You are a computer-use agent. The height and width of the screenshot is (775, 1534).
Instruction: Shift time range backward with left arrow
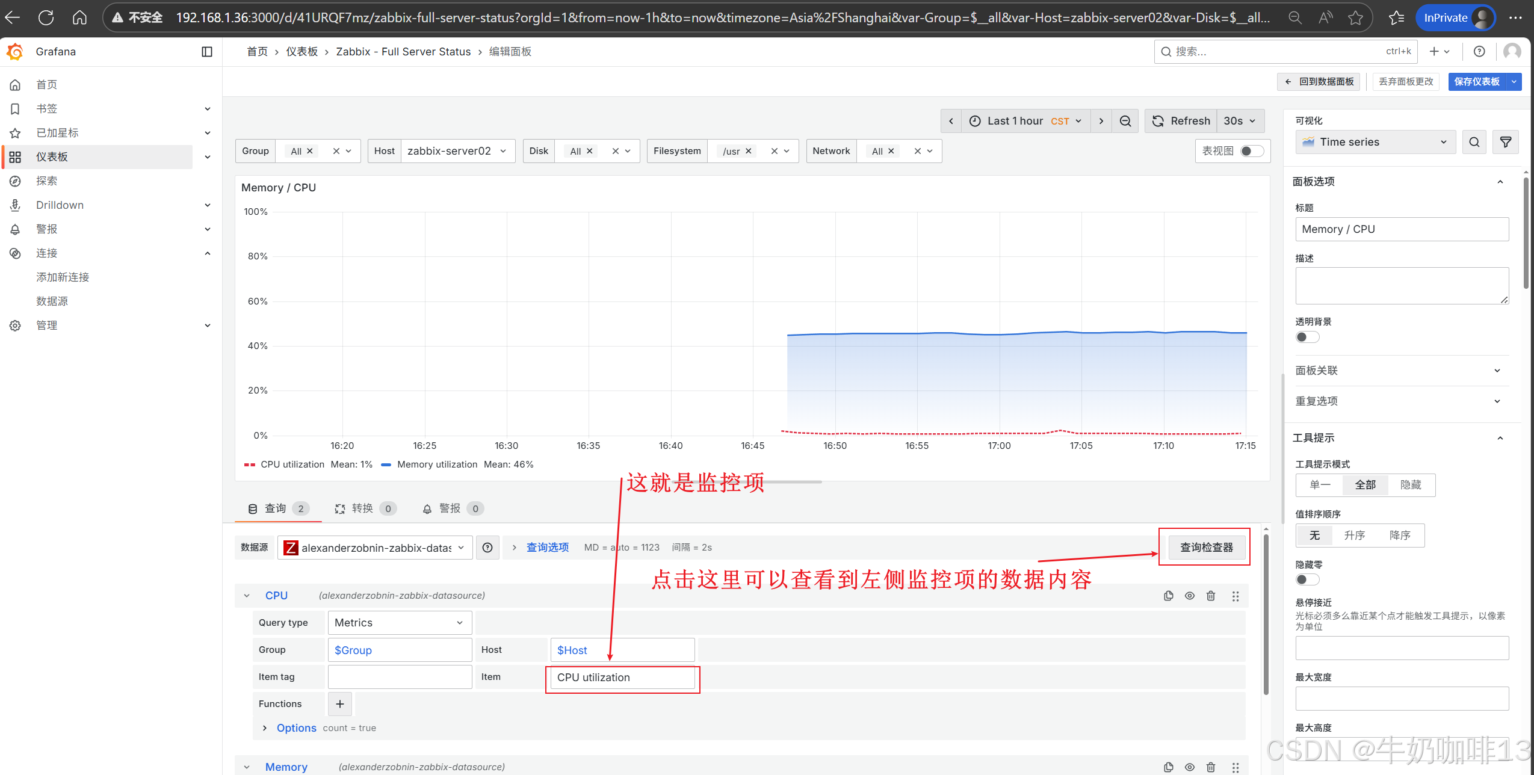pos(951,121)
